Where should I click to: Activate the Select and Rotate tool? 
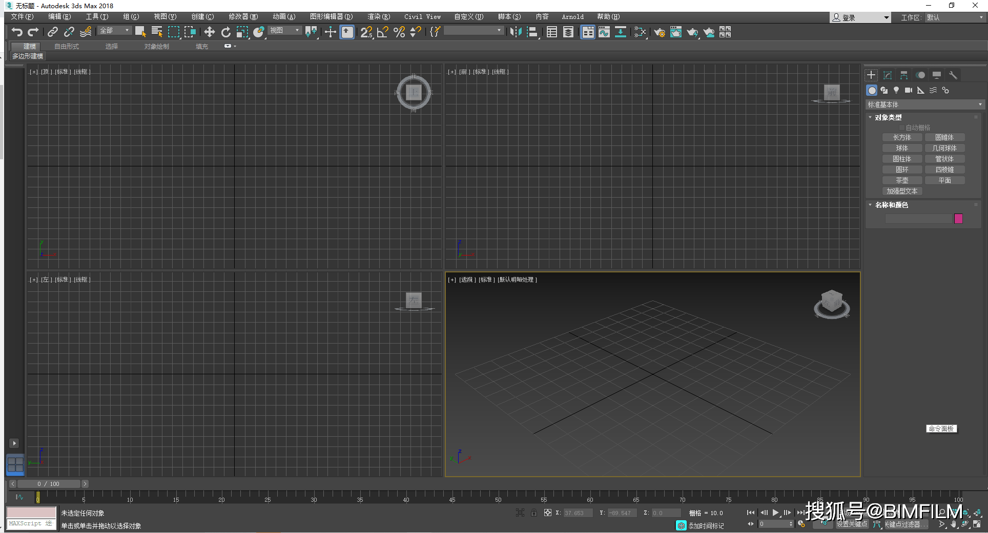226,32
